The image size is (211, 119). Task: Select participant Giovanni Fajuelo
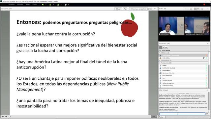[x=183, y=81]
